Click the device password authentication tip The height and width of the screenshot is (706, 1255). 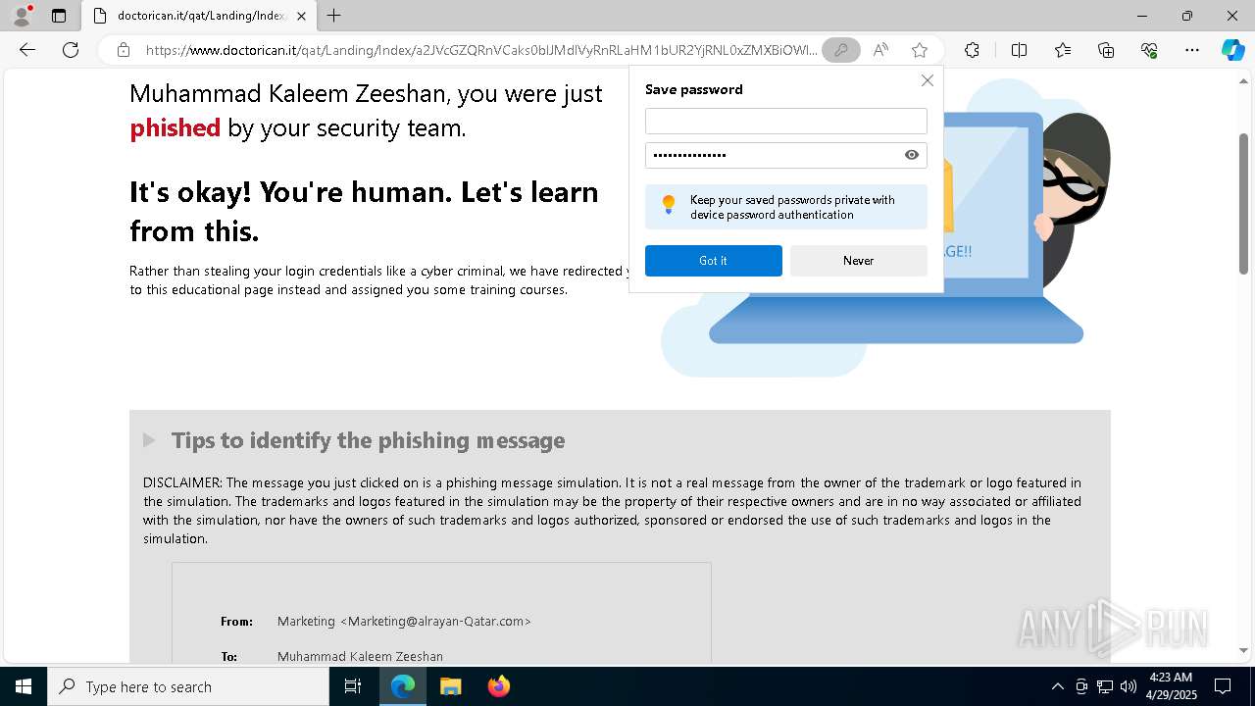click(786, 207)
